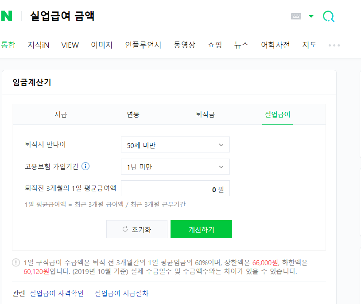Select the 이미지 search tab
The image size is (361, 304).
pyautogui.click(x=101, y=45)
